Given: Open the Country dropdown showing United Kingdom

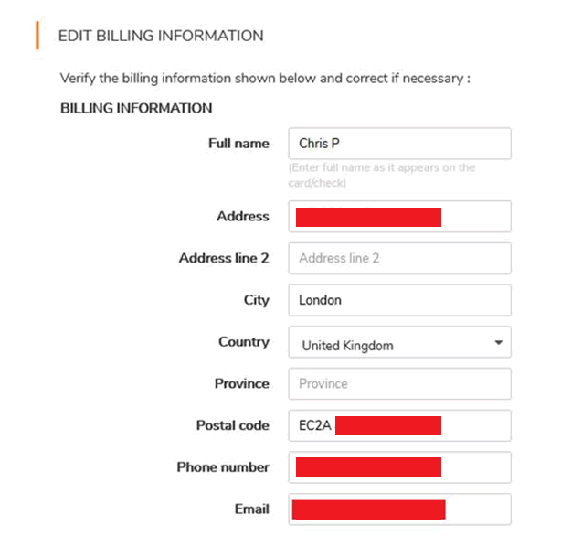Looking at the screenshot, I should click(x=399, y=342).
